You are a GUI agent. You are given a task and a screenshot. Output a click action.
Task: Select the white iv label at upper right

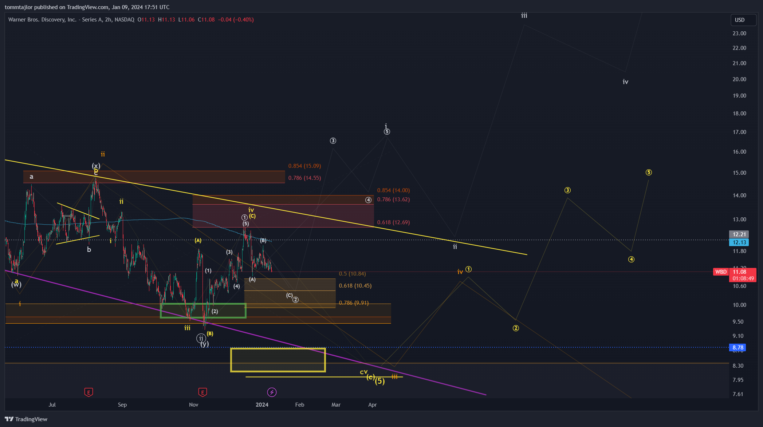point(625,82)
